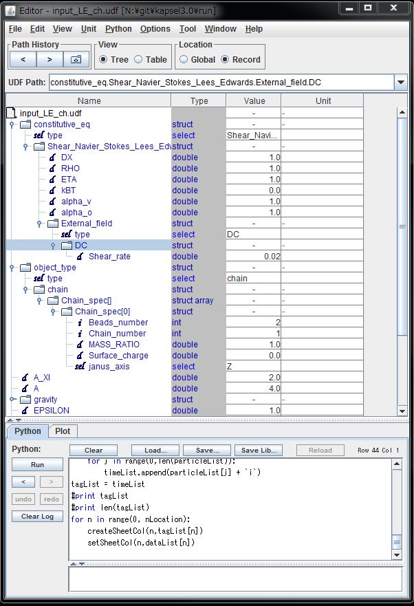Click the Save Lib... button
Viewport: 414px width, 606px height.
pos(259,451)
